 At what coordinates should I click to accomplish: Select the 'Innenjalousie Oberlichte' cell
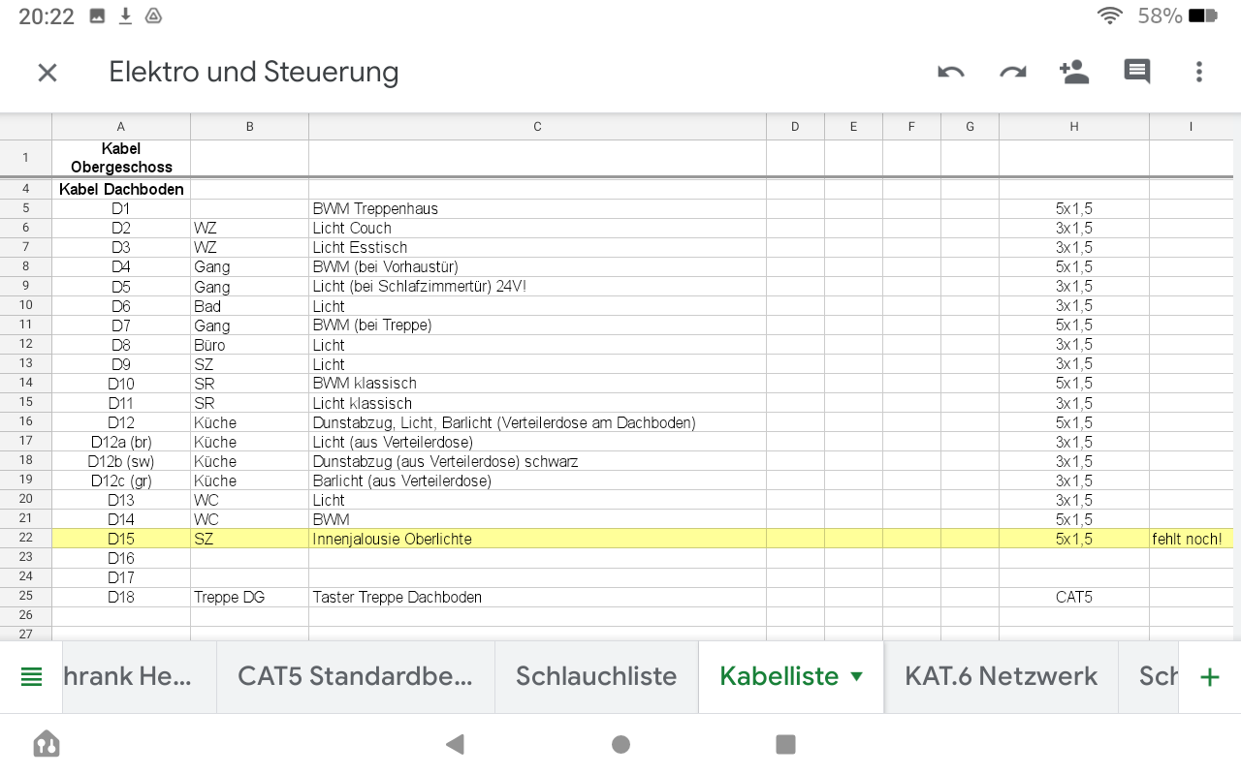pyautogui.click(x=537, y=539)
